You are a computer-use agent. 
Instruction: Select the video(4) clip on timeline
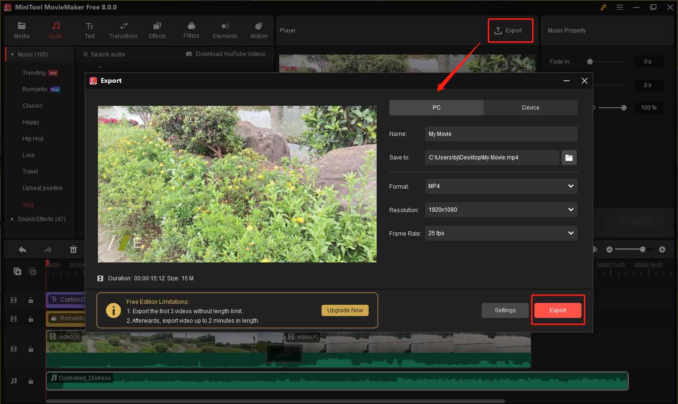tap(408, 350)
